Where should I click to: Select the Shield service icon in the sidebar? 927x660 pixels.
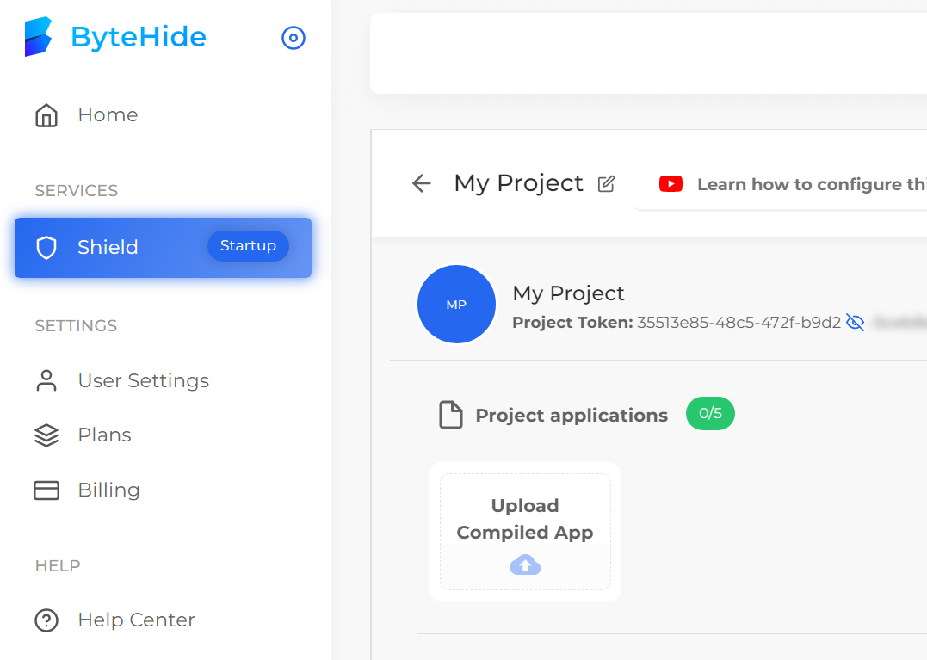(x=46, y=248)
